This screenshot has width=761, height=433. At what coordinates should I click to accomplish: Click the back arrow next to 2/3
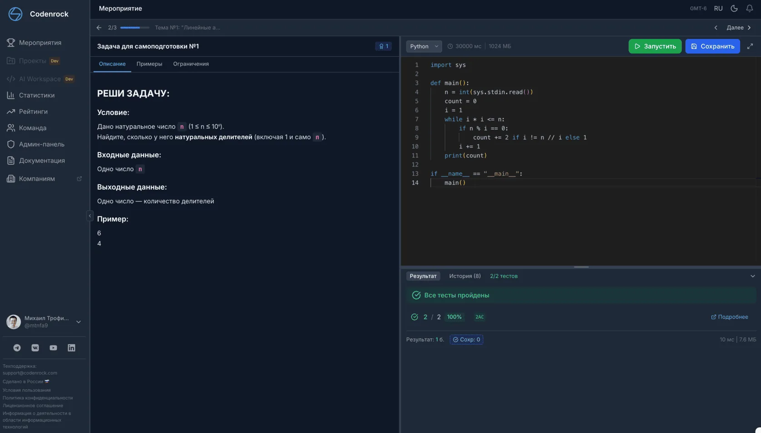(x=99, y=28)
